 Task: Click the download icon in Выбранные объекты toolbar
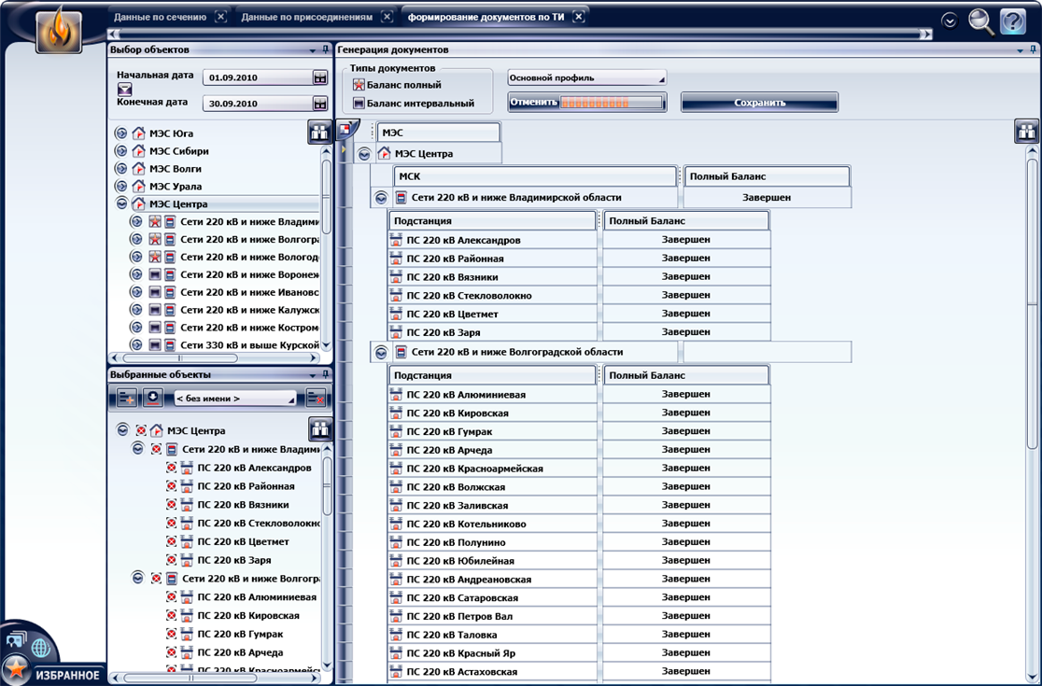pyautogui.click(x=153, y=399)
